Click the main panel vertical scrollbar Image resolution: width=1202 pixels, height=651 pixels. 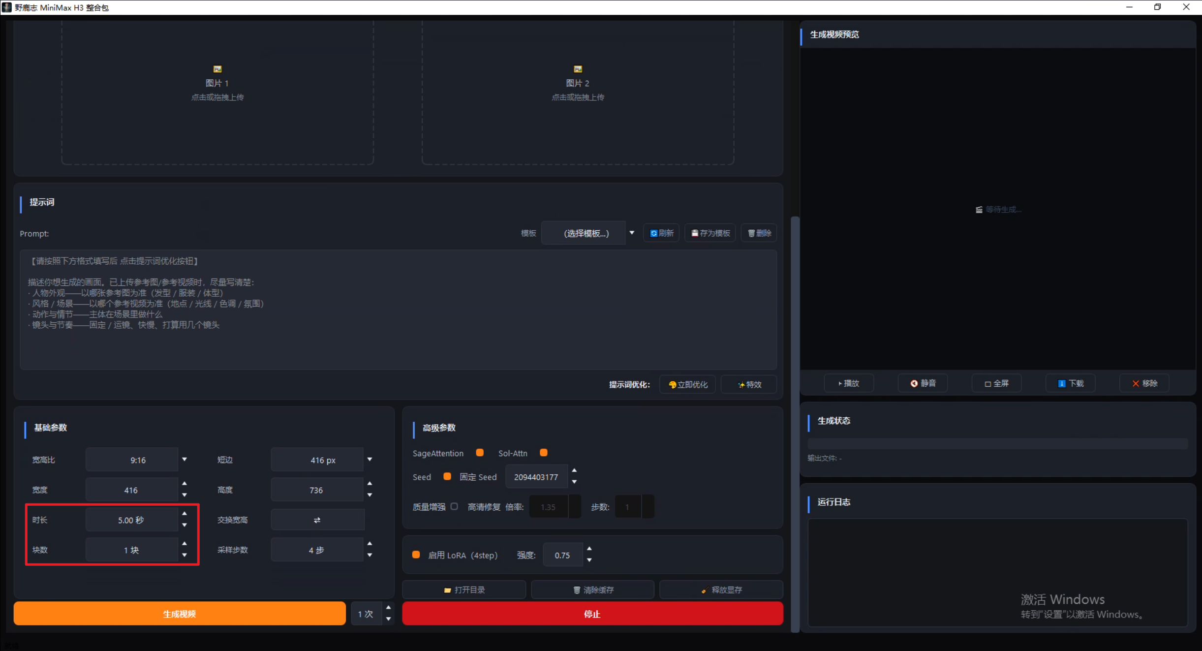point(795,424)
